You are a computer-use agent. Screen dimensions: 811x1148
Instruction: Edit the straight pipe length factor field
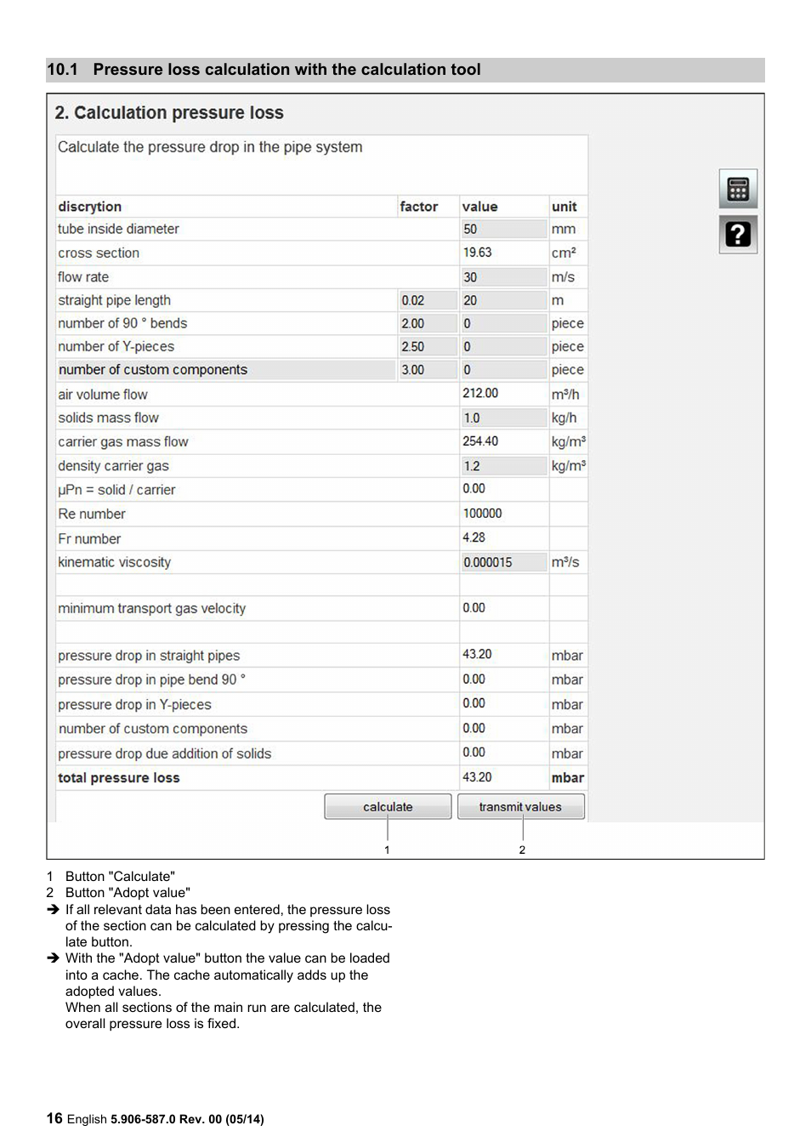click(x=428, y=300)
